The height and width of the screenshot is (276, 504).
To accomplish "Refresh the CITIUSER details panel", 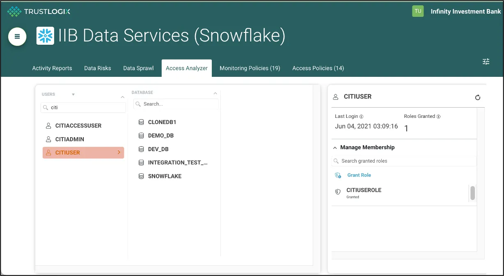I will (477, 97).
